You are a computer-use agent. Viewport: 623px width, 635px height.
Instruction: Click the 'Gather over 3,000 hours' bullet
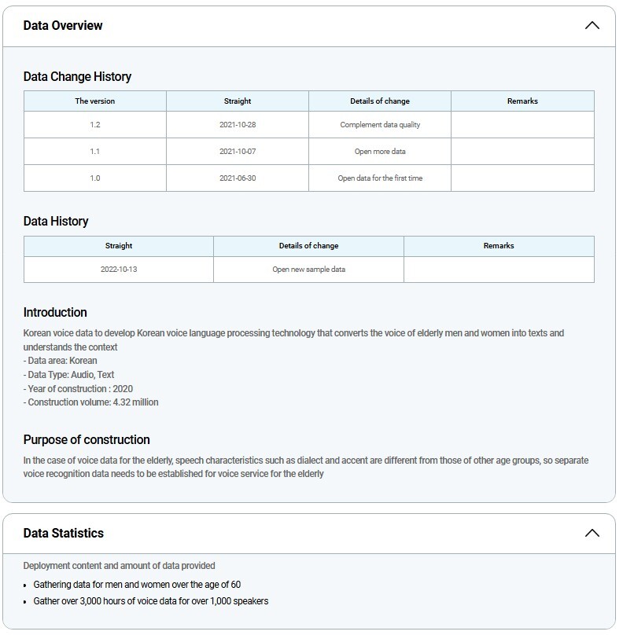tap(150, 602)
